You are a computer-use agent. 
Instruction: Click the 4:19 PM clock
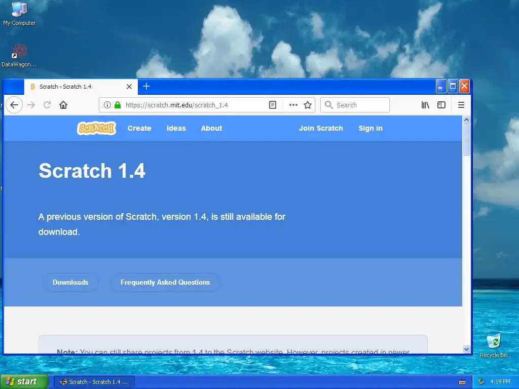[x=500, y=382]
